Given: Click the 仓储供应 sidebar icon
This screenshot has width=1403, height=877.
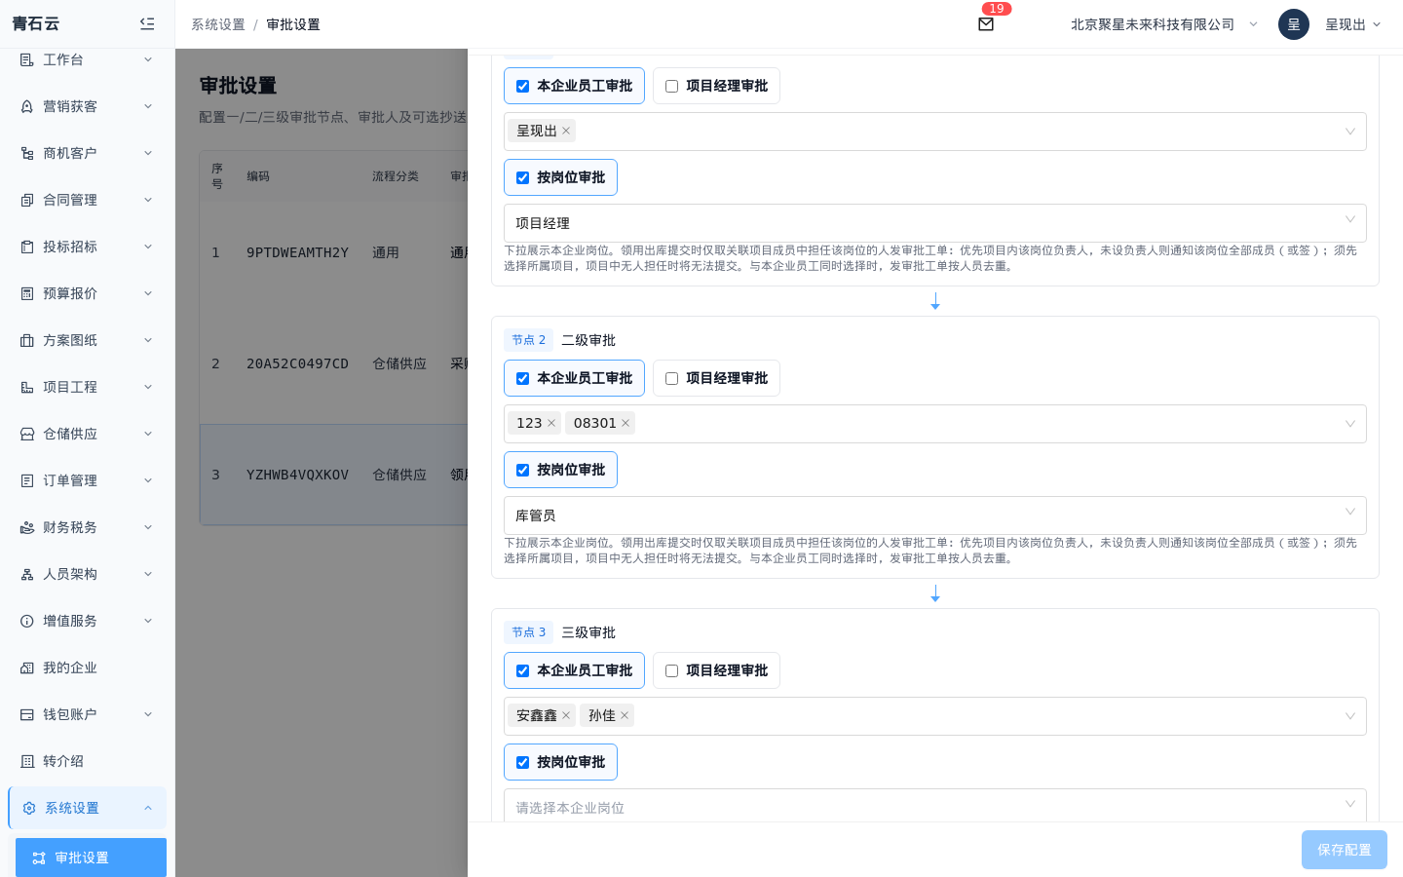Looking at the screenshot, I should click(27, 434).
